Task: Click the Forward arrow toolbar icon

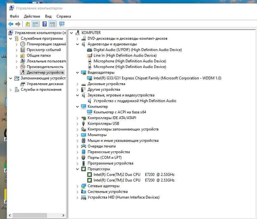Action: 18,24
